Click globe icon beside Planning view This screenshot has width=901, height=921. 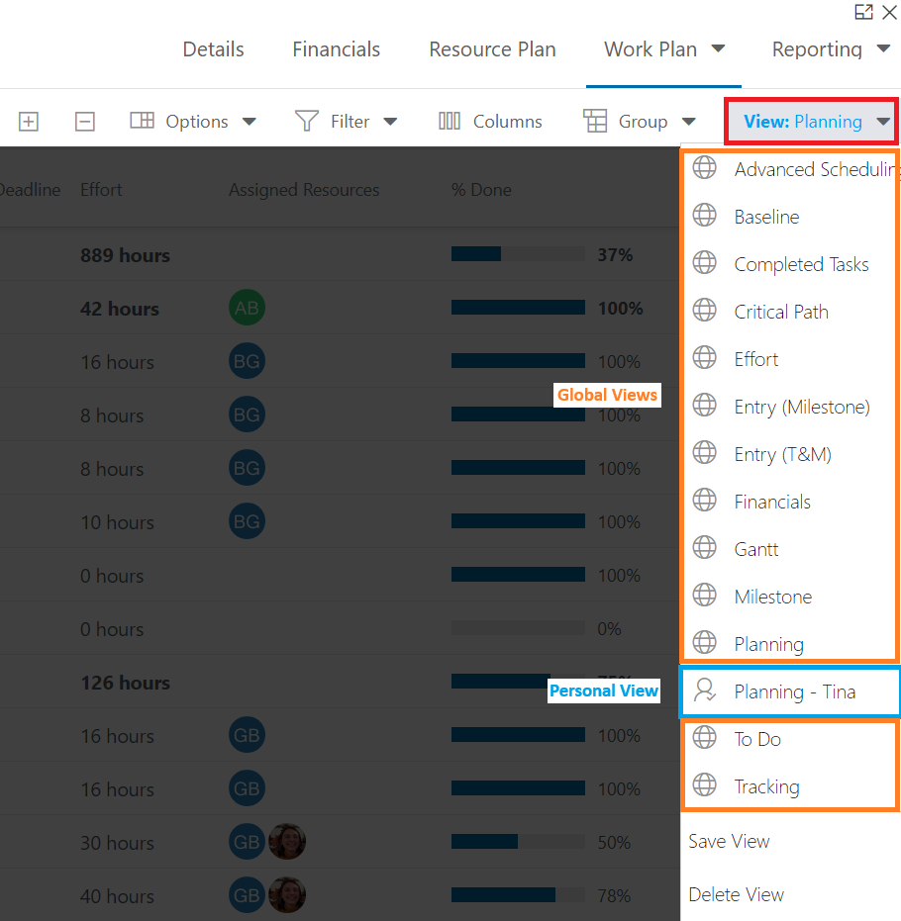704,643
